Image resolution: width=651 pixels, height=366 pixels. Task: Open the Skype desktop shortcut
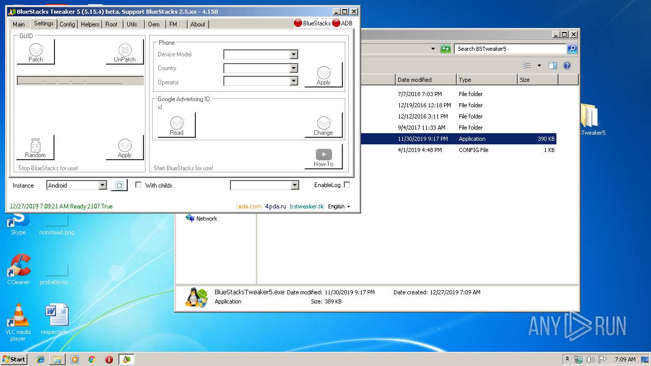(18, 224)
